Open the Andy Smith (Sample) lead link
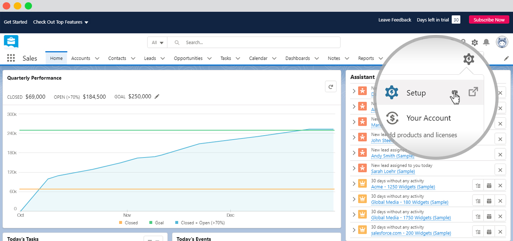 point(392,156)
